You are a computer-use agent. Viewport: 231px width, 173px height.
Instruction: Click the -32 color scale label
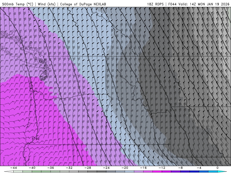(69, 168)
